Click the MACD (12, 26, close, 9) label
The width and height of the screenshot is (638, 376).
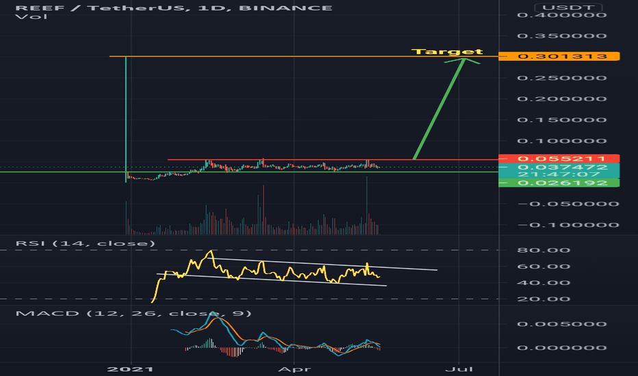[x=133, y=313]
